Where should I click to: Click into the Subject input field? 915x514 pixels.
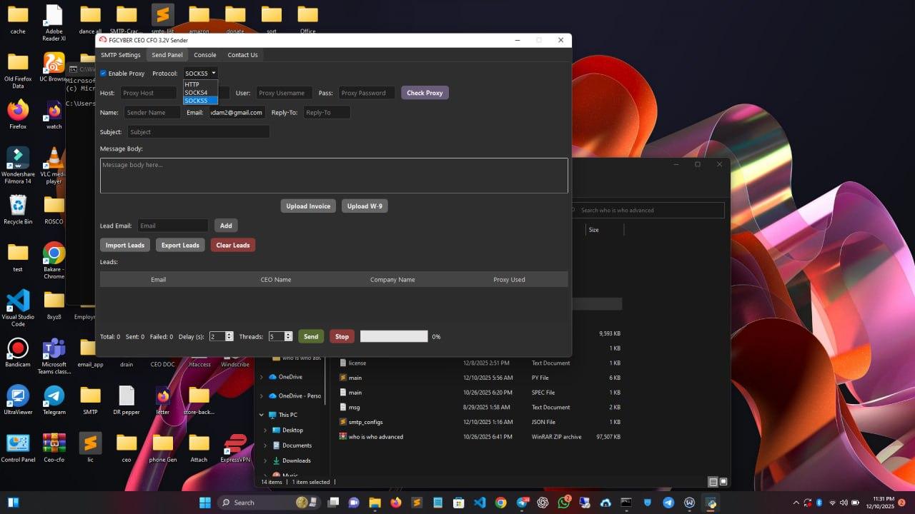click(198, 132)
